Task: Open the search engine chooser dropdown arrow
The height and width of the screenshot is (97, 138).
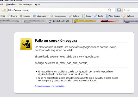Action: tap(121, 10)
